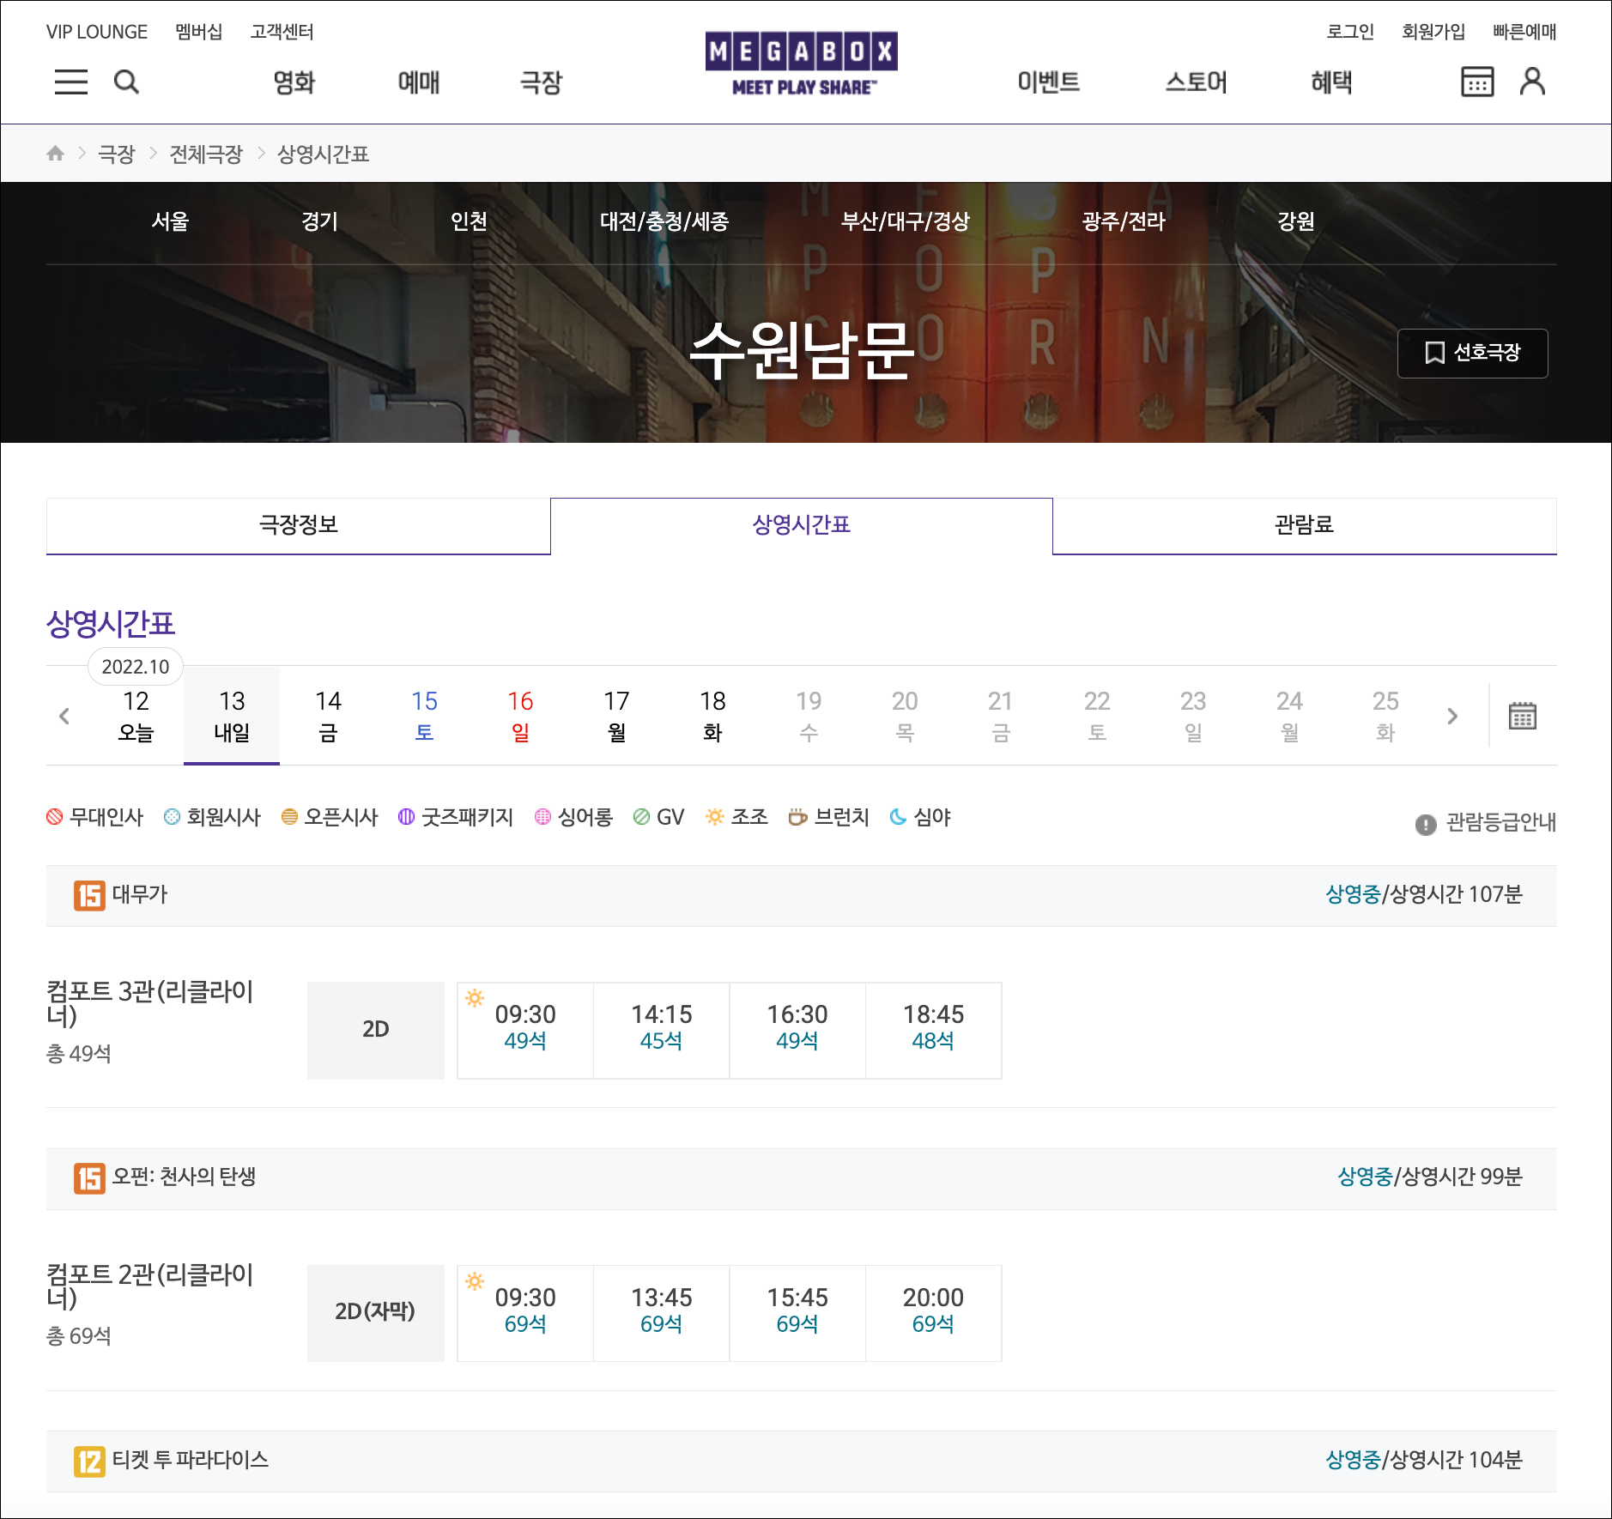Book 오펀 13:45 showing
1612x1519 pixels.
pos(661,1313)
